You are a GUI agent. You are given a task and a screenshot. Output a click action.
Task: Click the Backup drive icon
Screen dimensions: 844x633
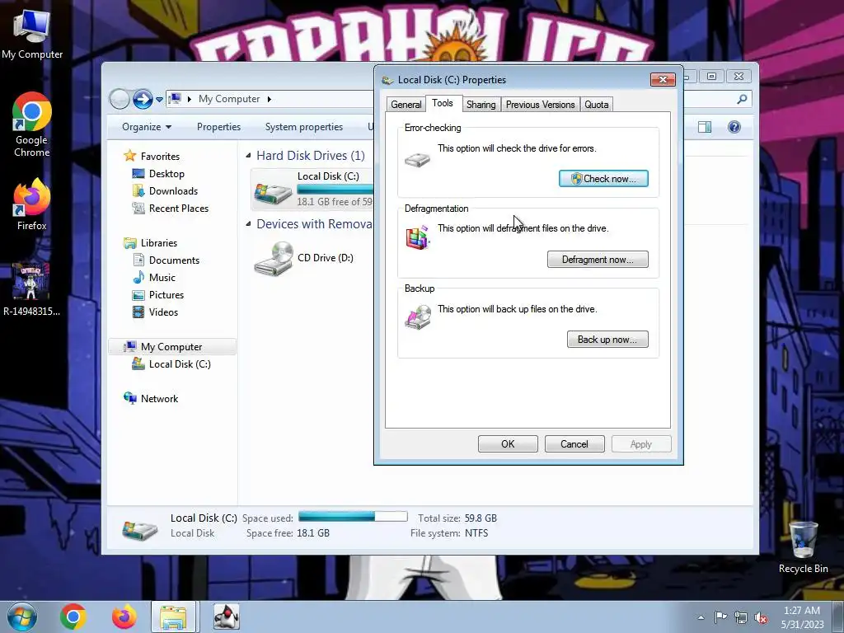[x=418, y=317]
